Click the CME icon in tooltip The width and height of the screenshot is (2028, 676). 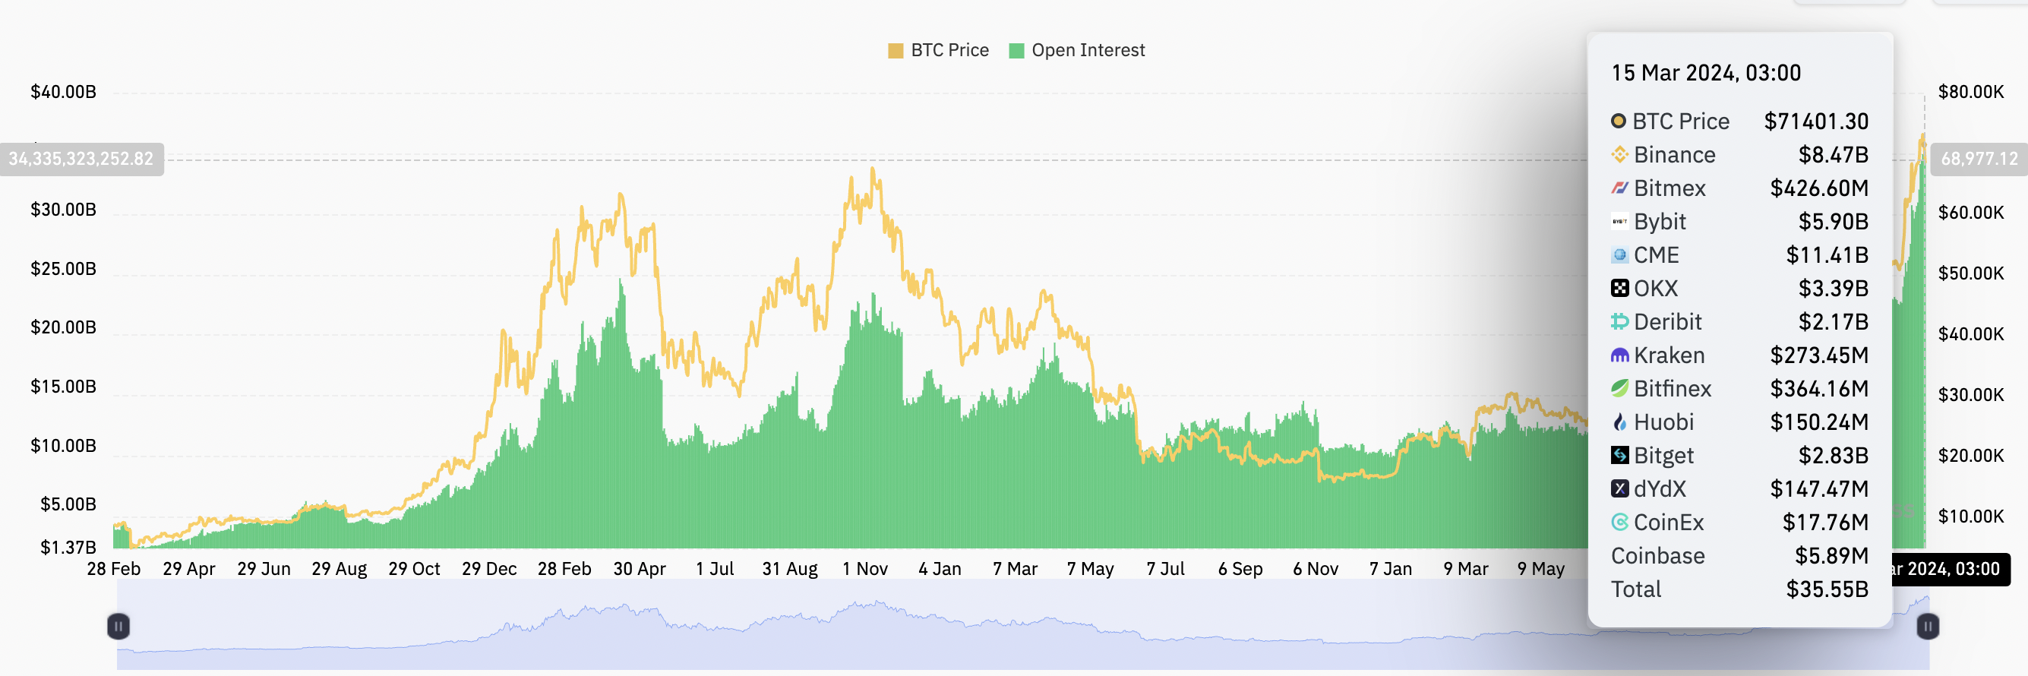point(1619,255)
